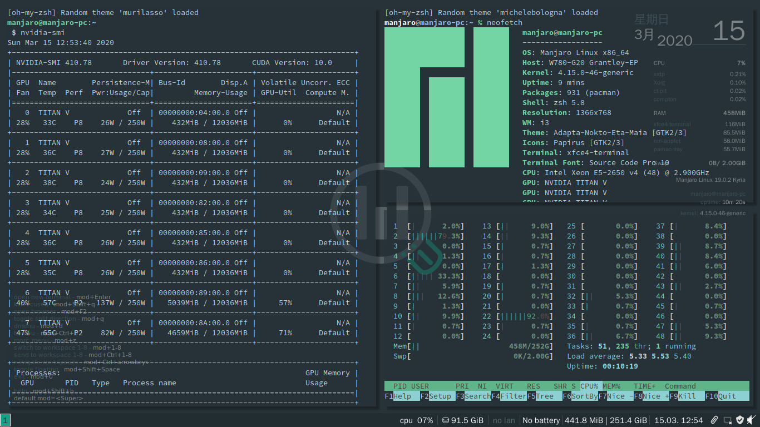The width and height of the screenshot is (760, 427).
Task: Click bus ID '00000000:04:00.0'
Action: 194,113
